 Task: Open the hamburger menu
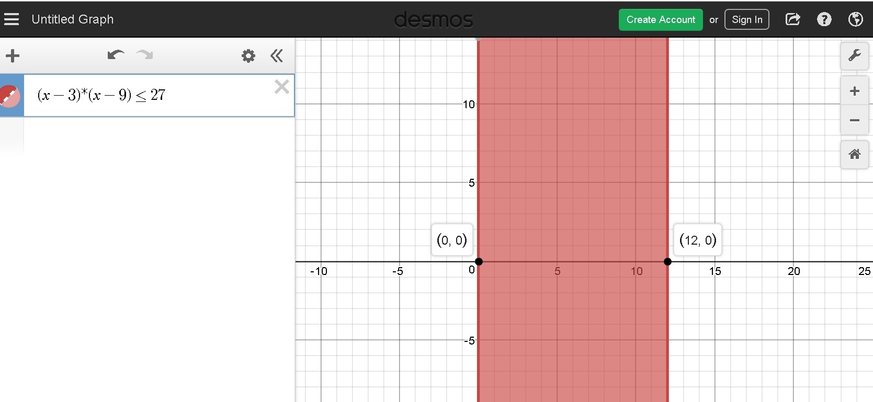(x=12, y=19)
